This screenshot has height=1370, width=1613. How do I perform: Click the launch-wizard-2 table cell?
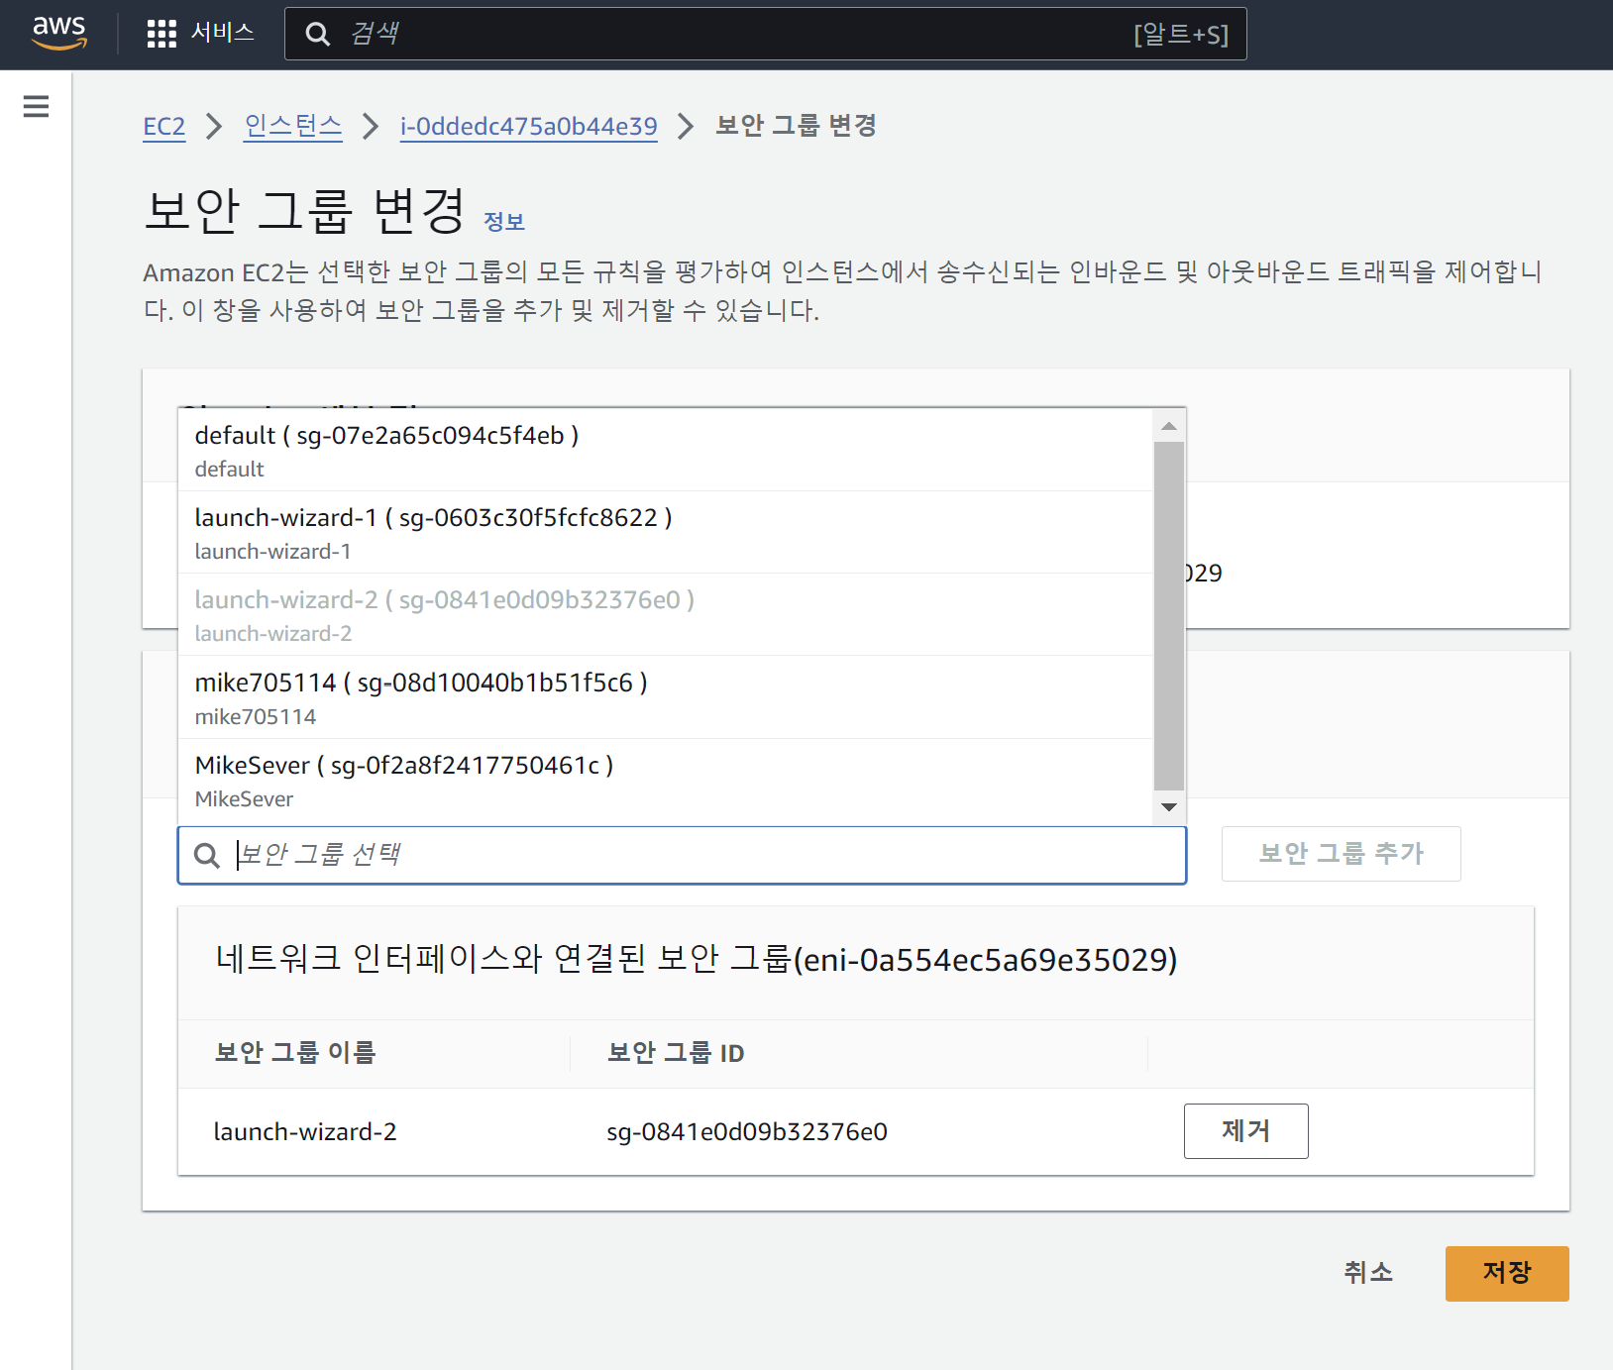pyautogui.click(x=305, y=1132)
